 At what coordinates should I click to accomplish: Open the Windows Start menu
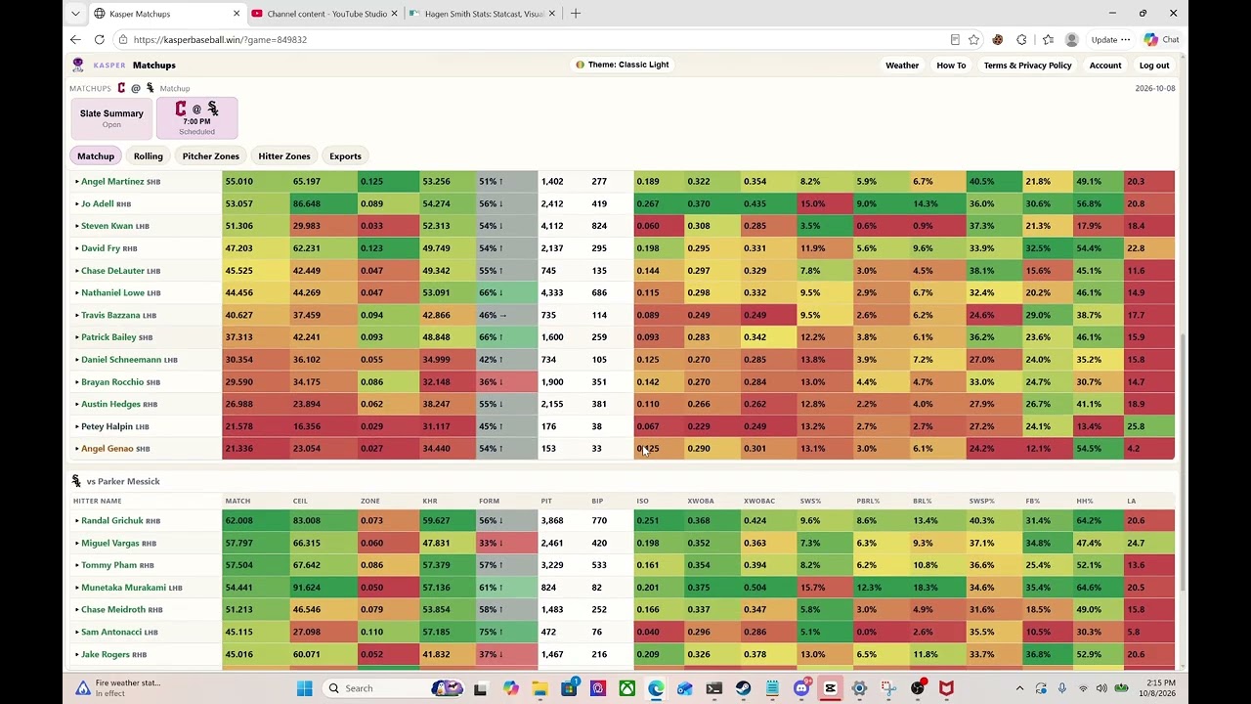point(305,688)
